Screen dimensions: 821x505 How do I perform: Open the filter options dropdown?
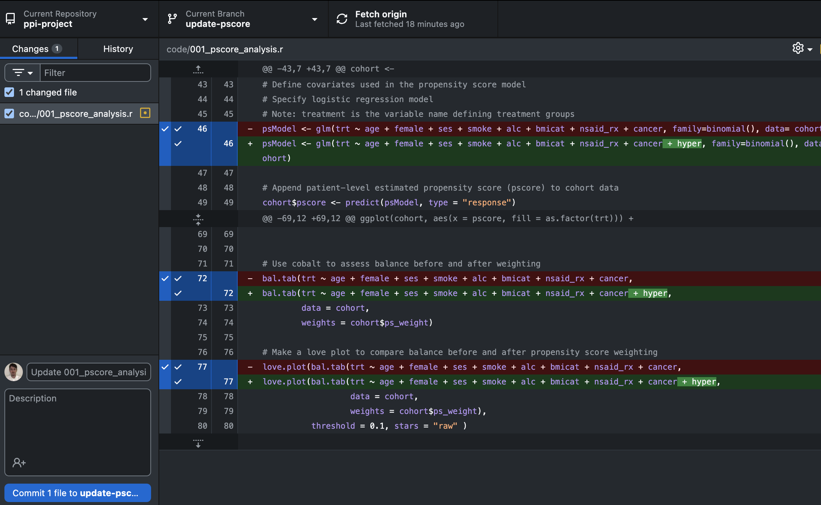pyautogui.click(x=22, y=73)
